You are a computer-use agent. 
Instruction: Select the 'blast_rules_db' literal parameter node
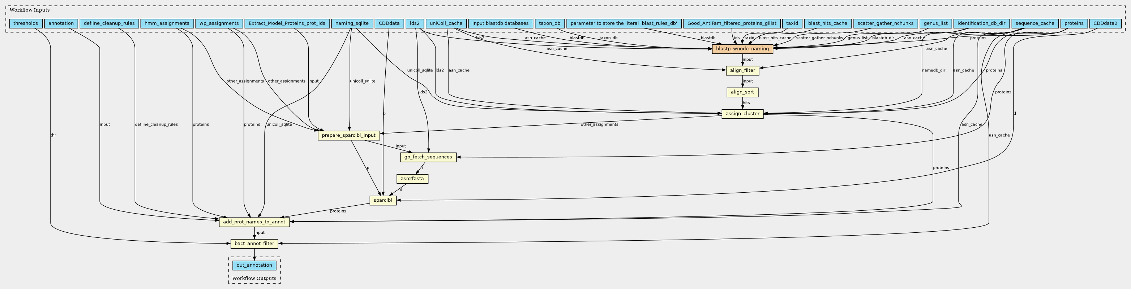(624, 23)
